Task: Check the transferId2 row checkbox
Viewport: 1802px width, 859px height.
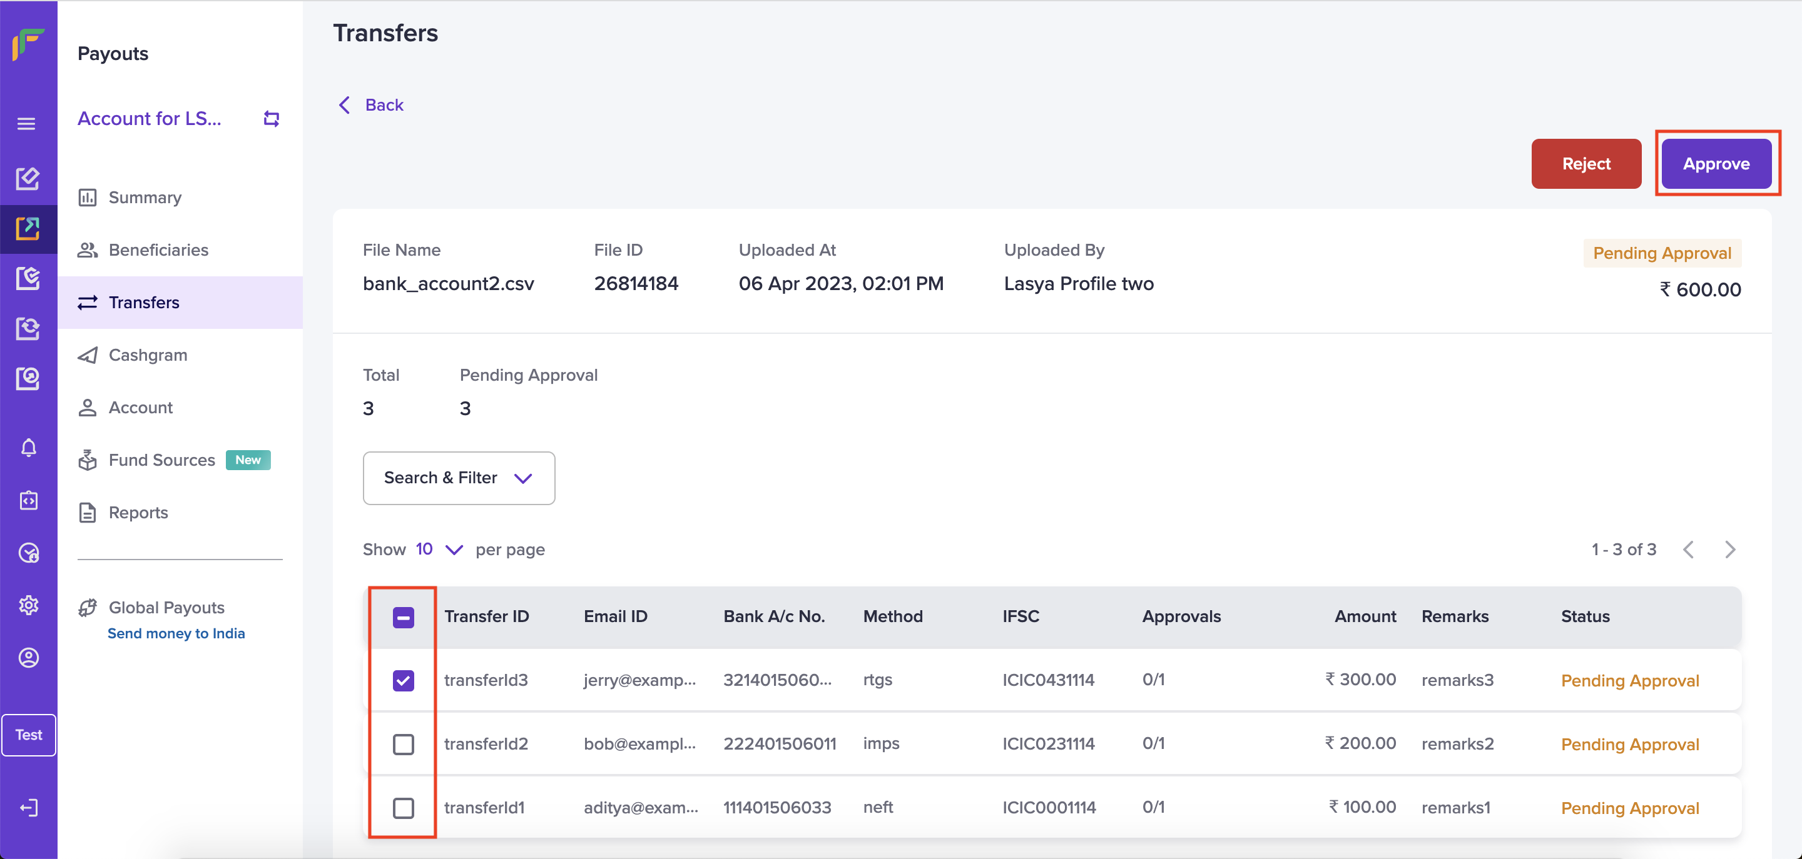Action: coord(403,745)
